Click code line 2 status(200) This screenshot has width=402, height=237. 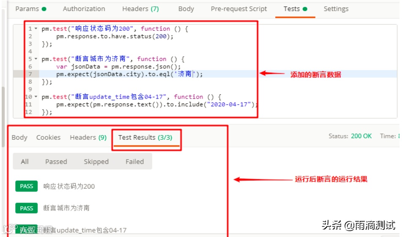[115, 36]
